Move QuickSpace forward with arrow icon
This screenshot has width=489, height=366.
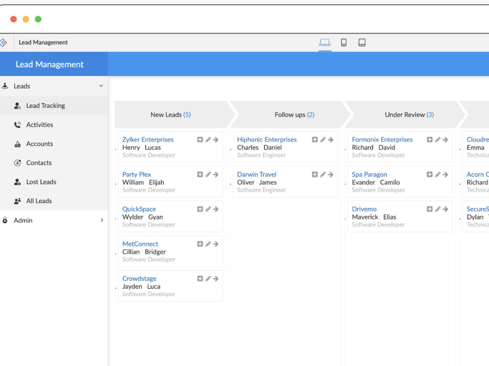pyautogui.click(x=216, y=209)
